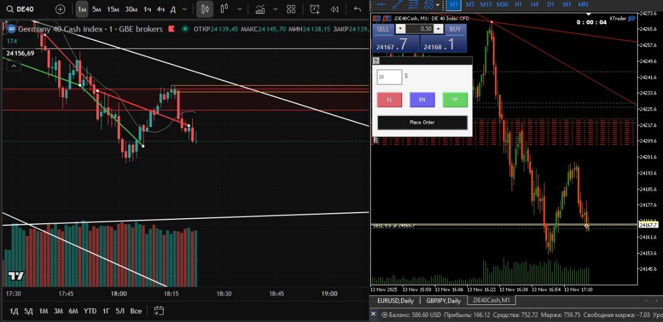Open the go-to-date calendar icon
The image size is (663, 322).
coord(159,311)
